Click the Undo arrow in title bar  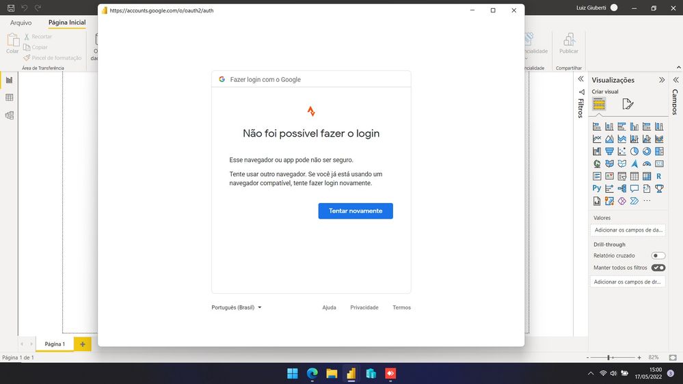point(25,8)
